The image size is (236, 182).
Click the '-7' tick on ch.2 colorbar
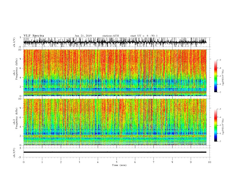click(x=220, y=141)
